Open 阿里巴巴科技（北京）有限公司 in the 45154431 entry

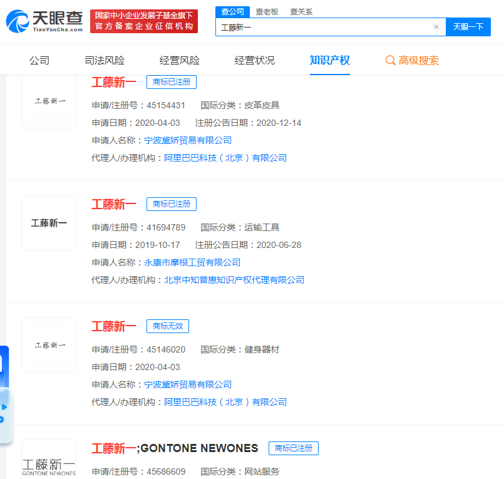pos(225,158)
